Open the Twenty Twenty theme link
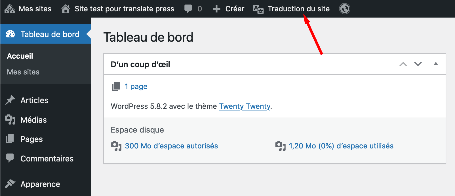455x196 pixels. 245,106
